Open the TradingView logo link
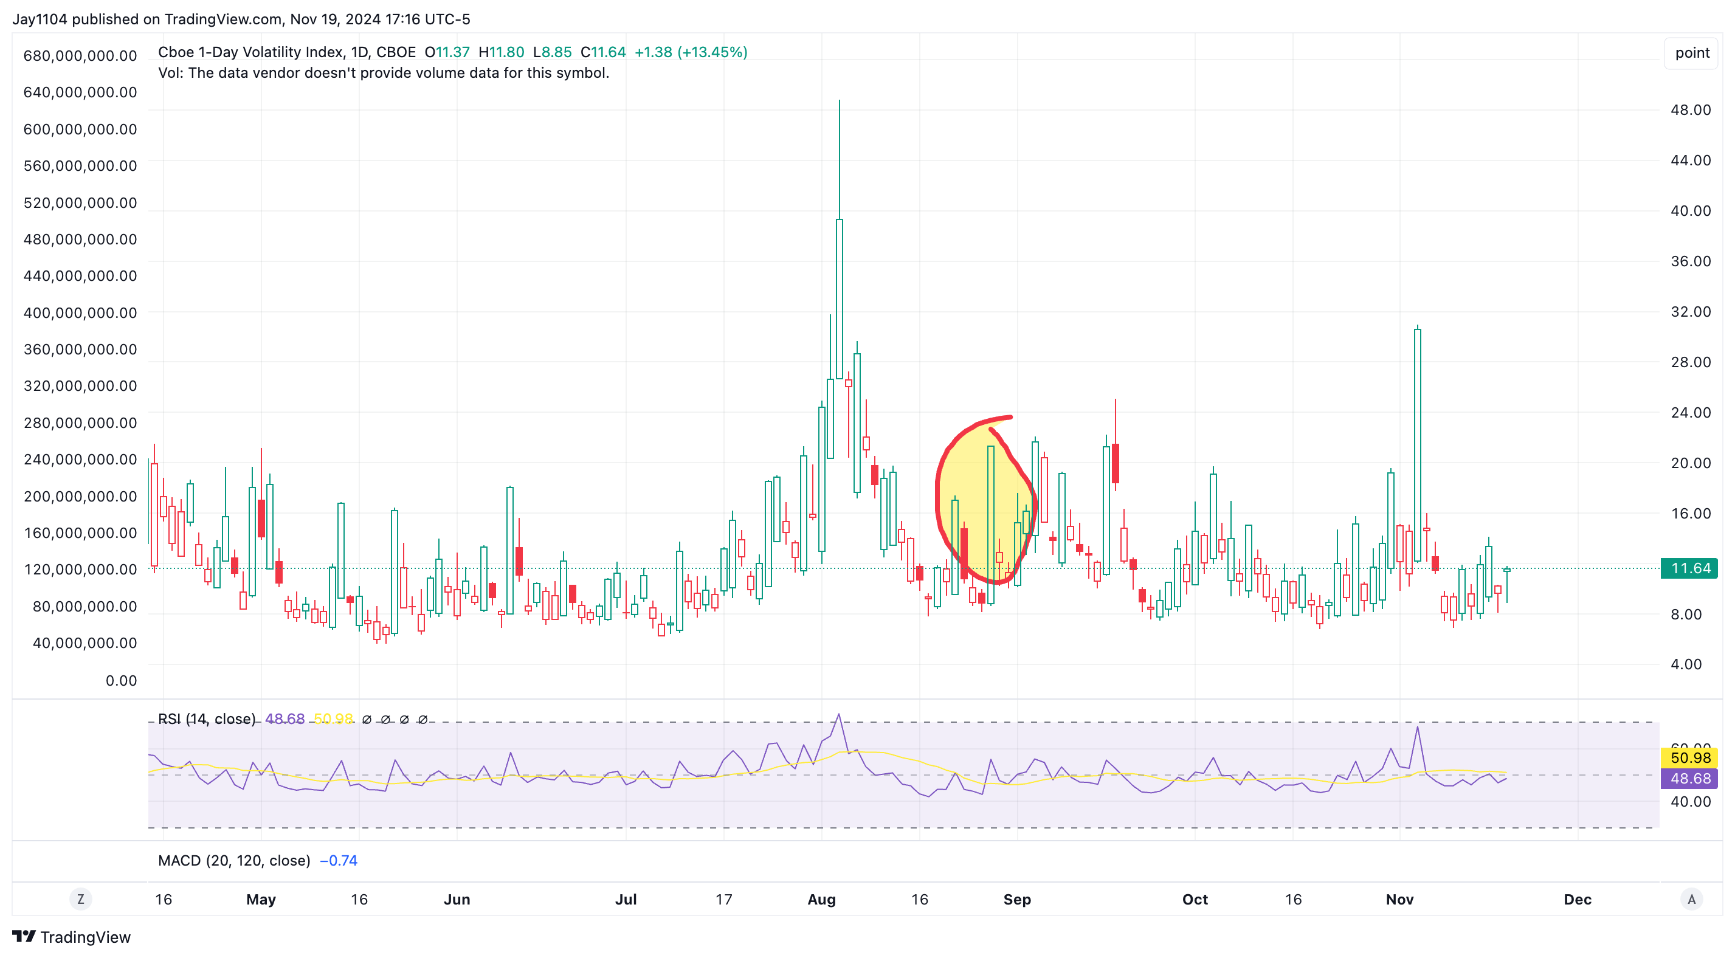1735x958 pixels. [71, 937]
